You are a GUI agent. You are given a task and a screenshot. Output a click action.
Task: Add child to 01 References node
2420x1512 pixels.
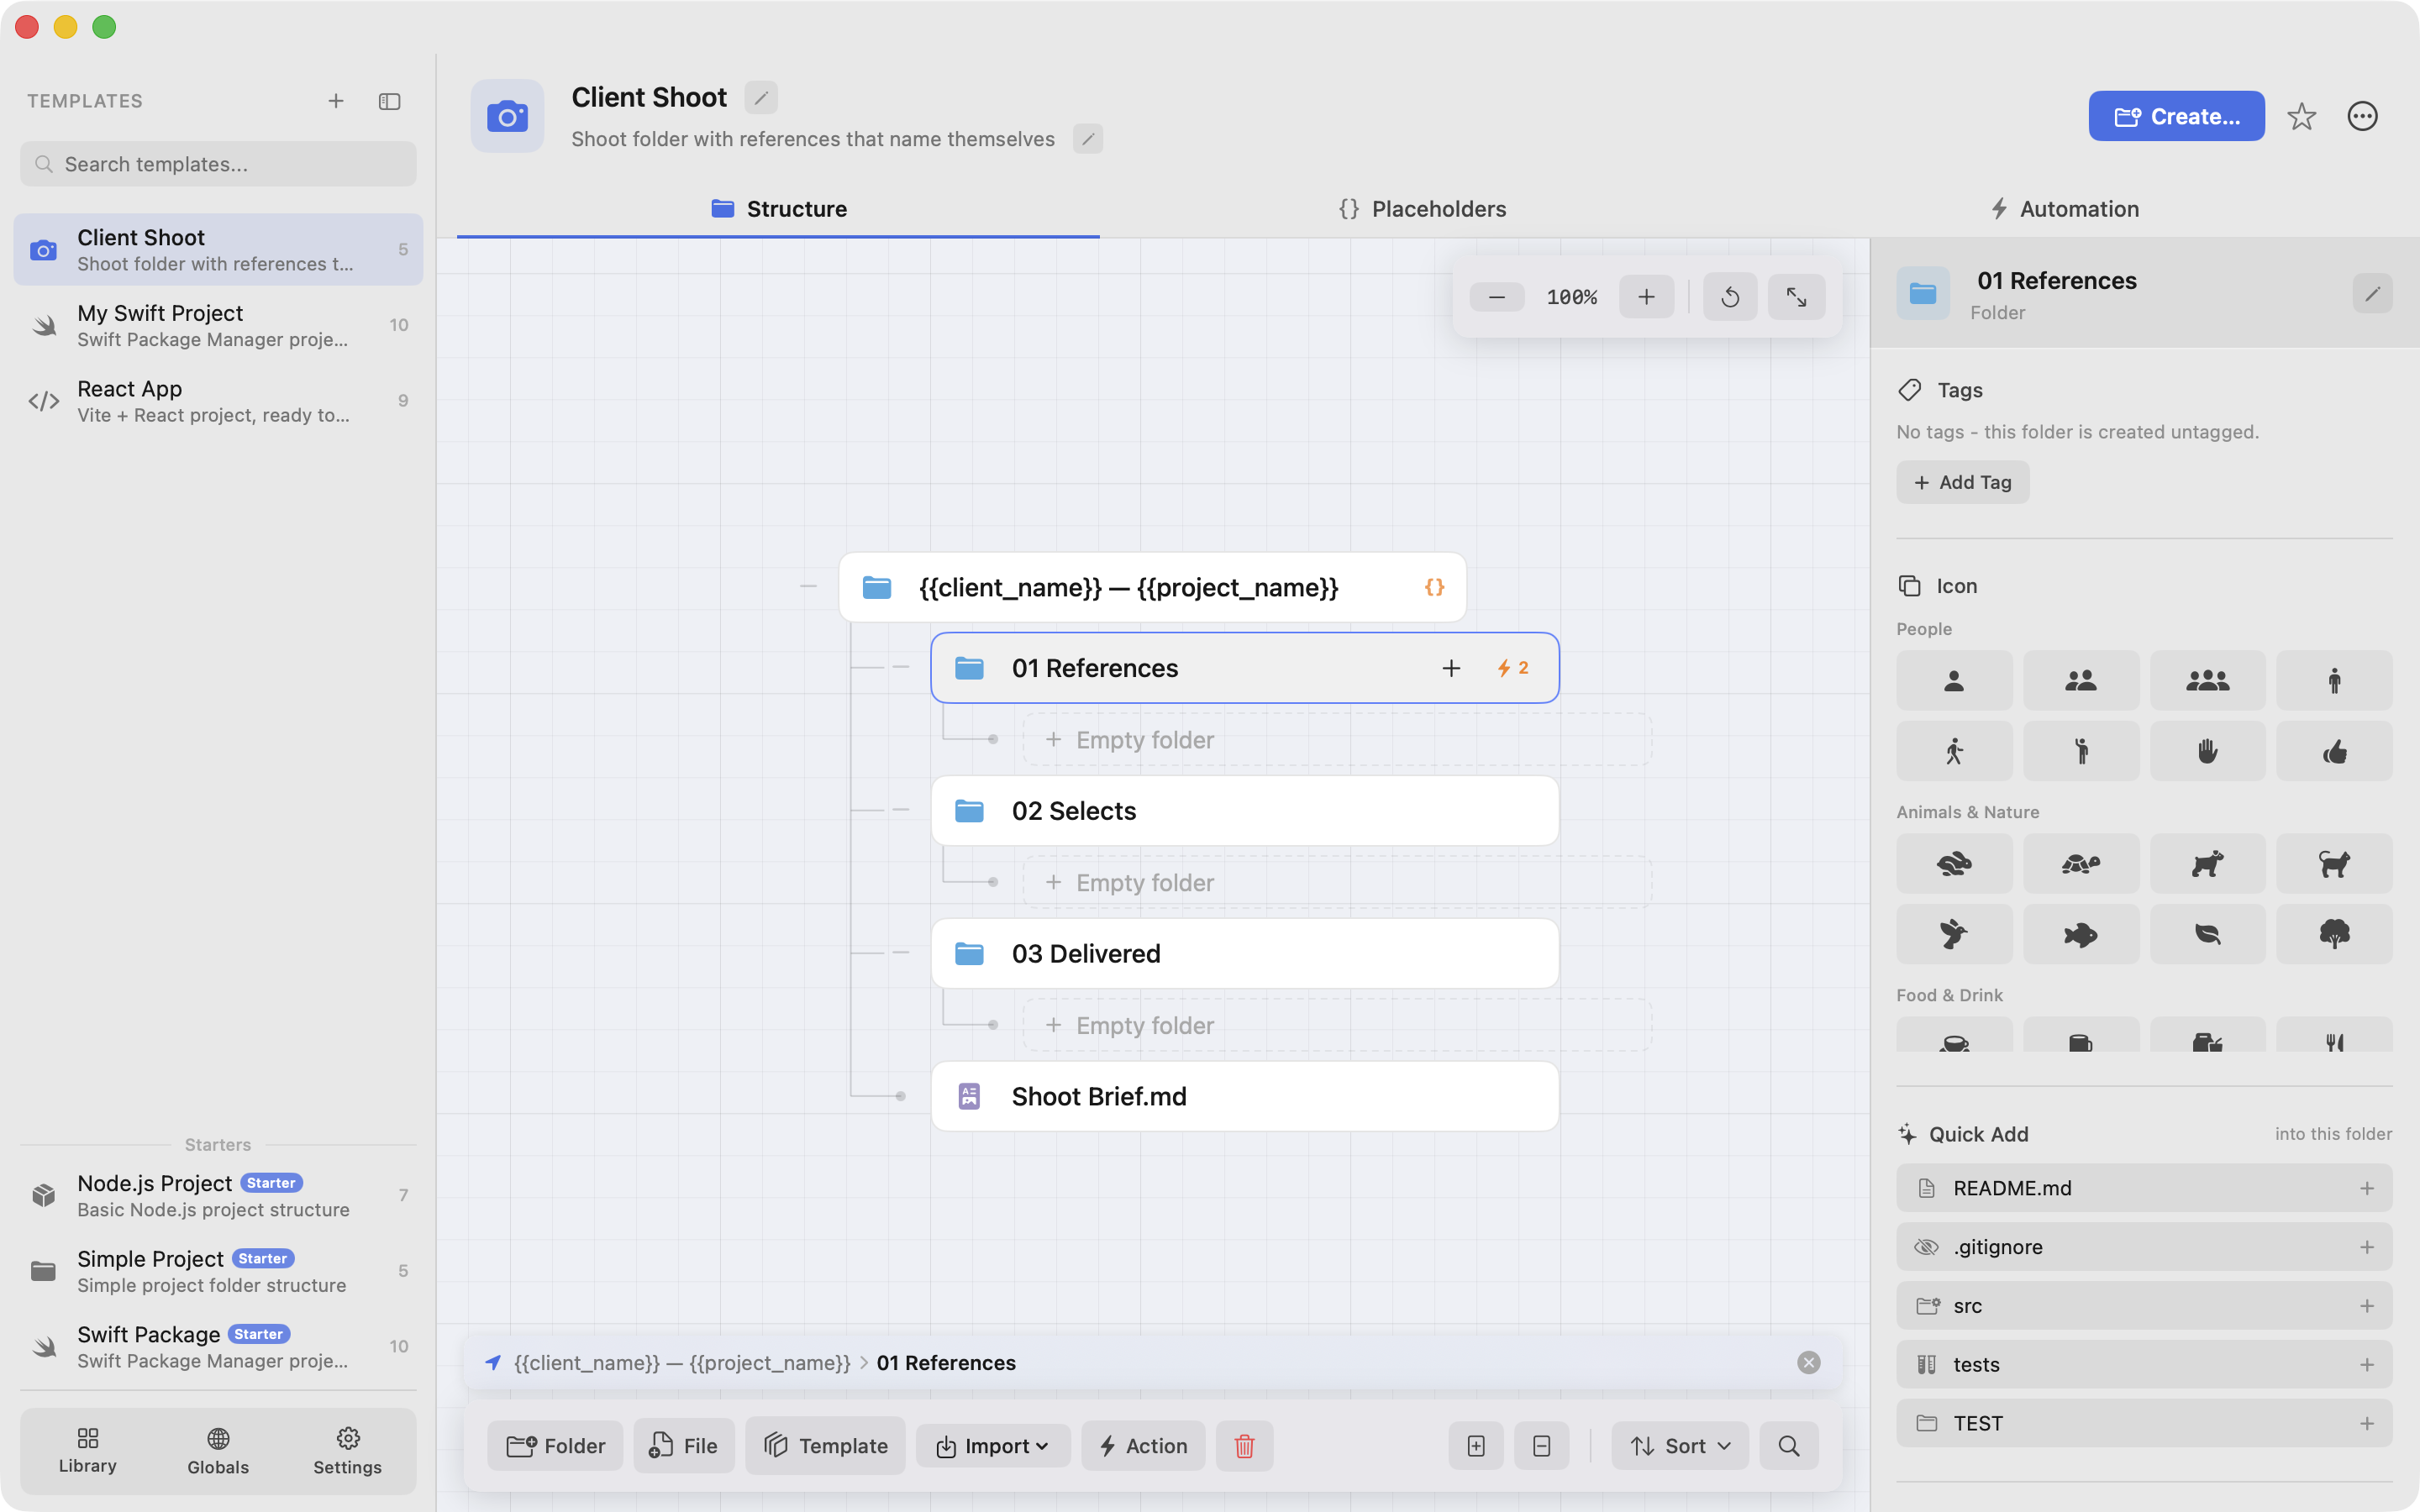[1451, 668]
